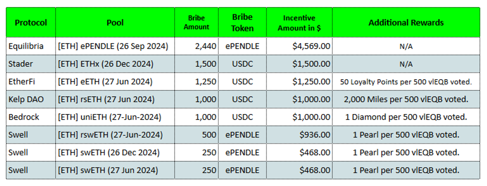This screenshot has height=186, width=487.
Task: Click the 50 Loyalty Points reward cell
Action: [x=406, y=82]
